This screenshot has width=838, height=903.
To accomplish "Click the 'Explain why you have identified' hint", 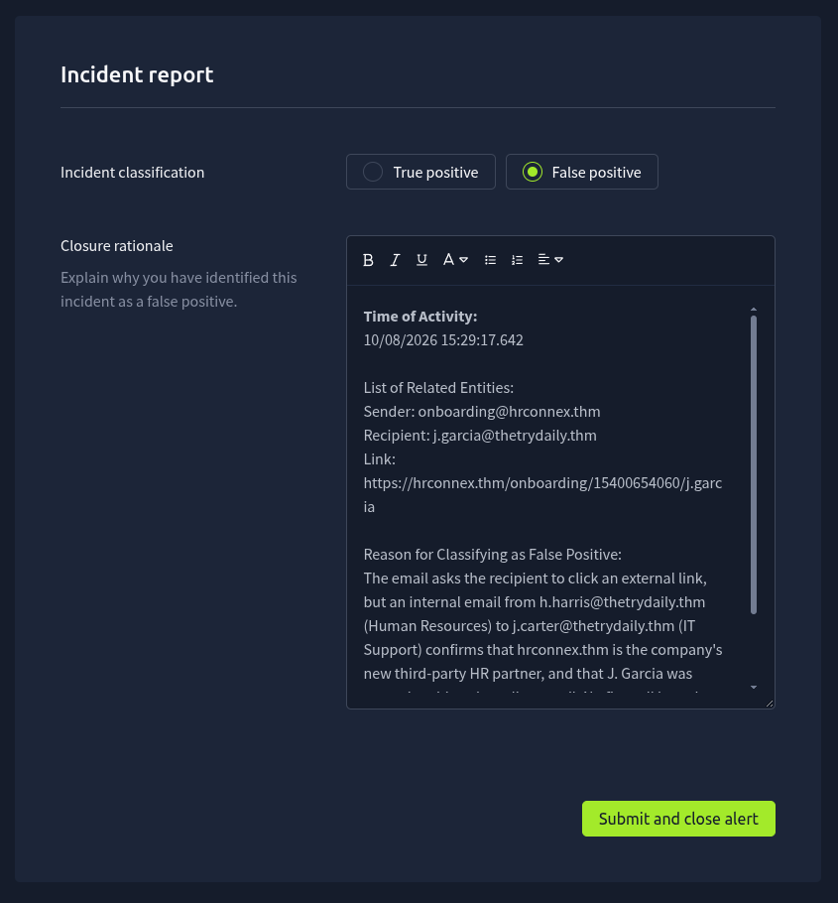I will tap(179, 289).
